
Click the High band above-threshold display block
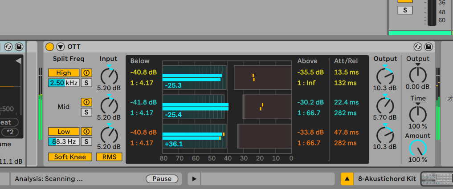(262, 77)
